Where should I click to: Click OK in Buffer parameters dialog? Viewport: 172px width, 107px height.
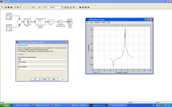click(x=35, y=79)
